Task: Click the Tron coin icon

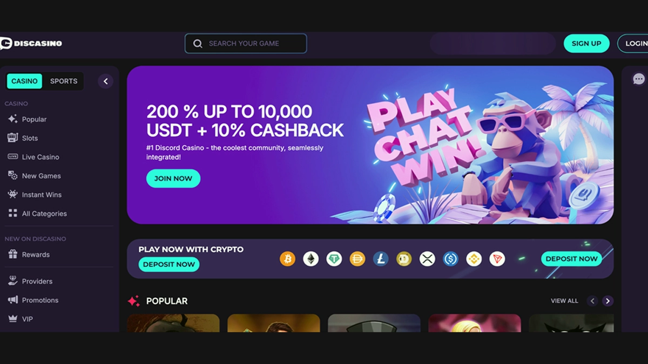Action: [497, 259]
